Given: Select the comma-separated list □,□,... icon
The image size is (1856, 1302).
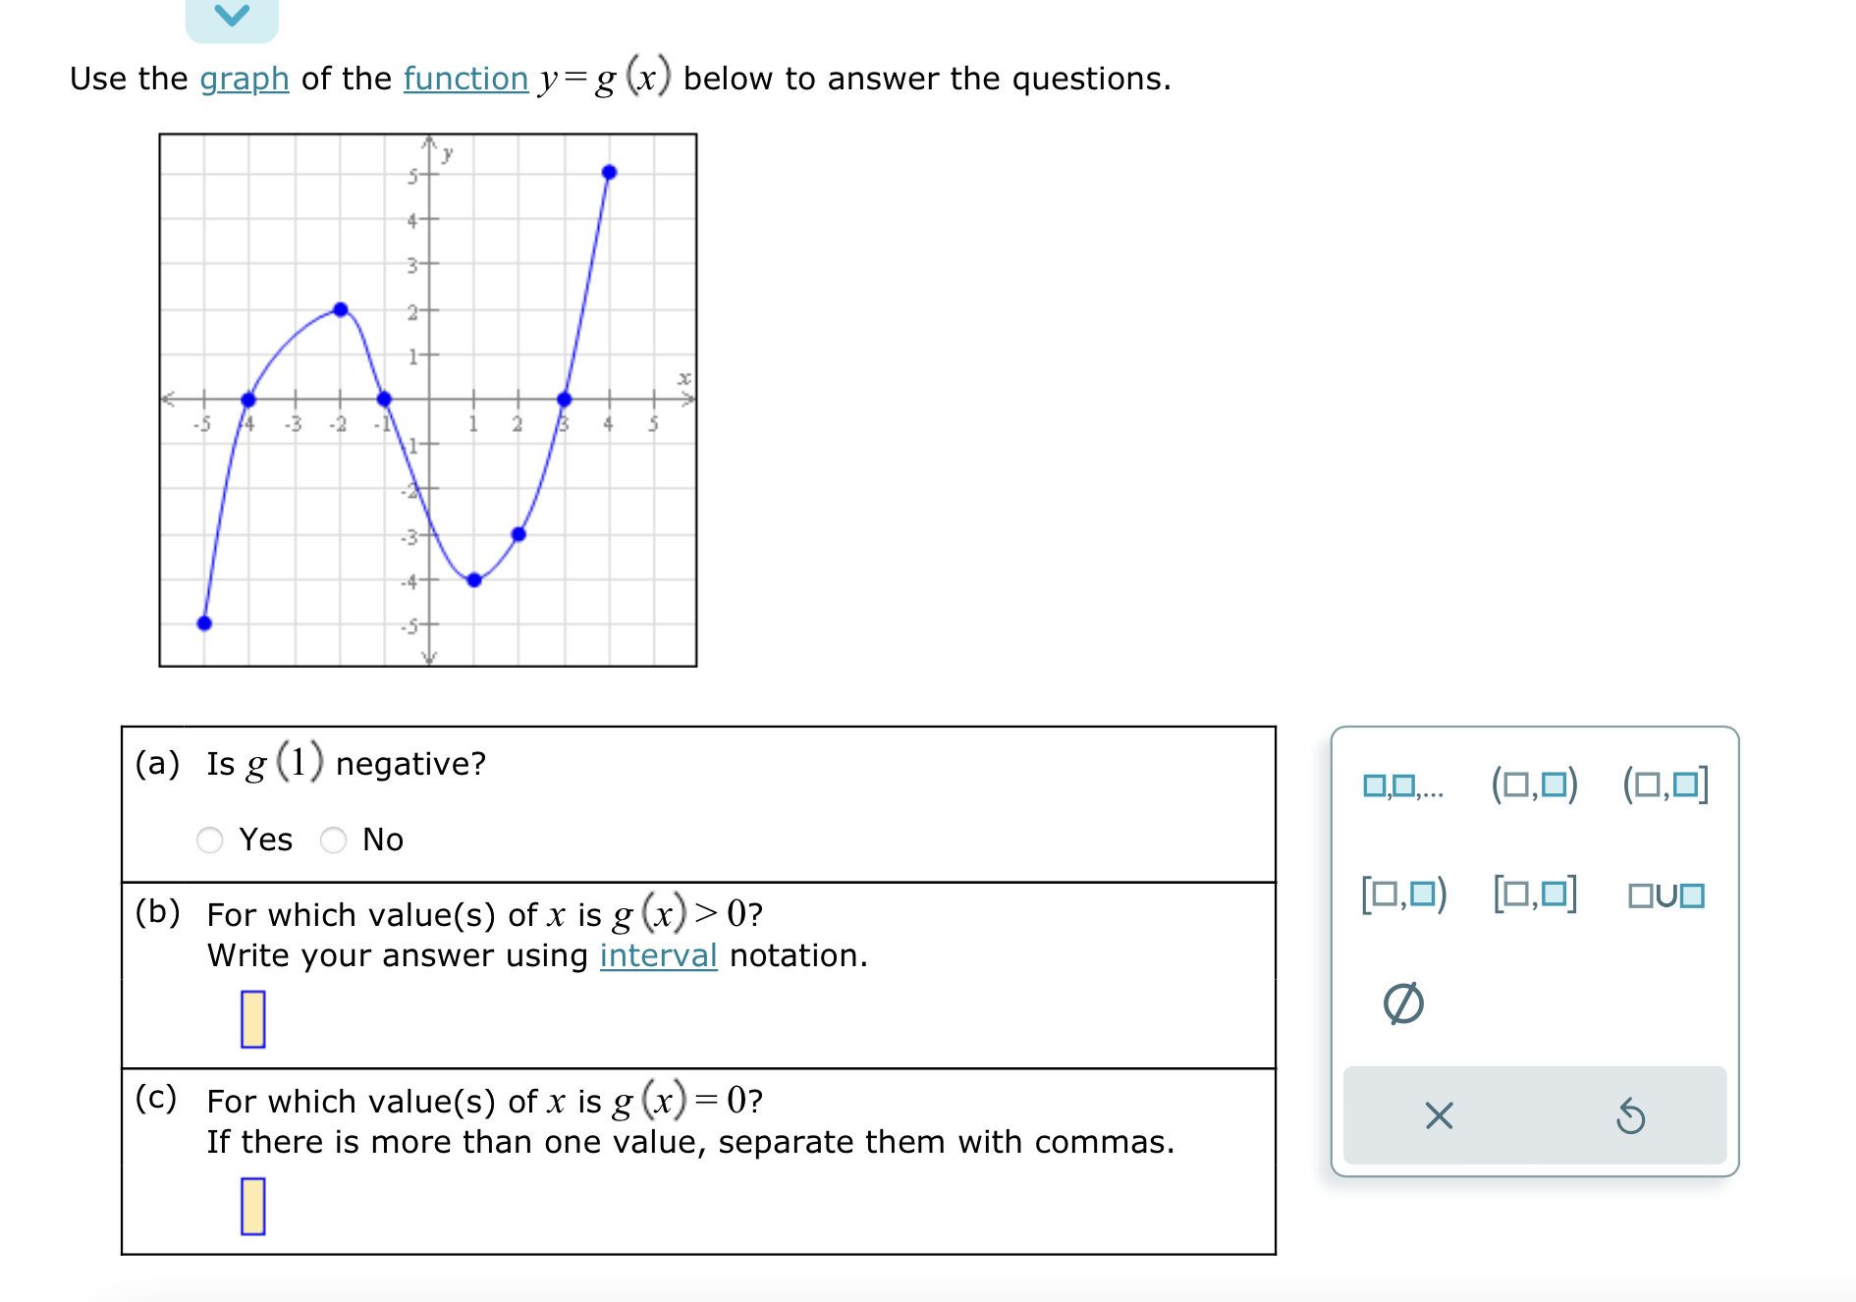Looking at the screenshot, I should tap(1404, 786).
